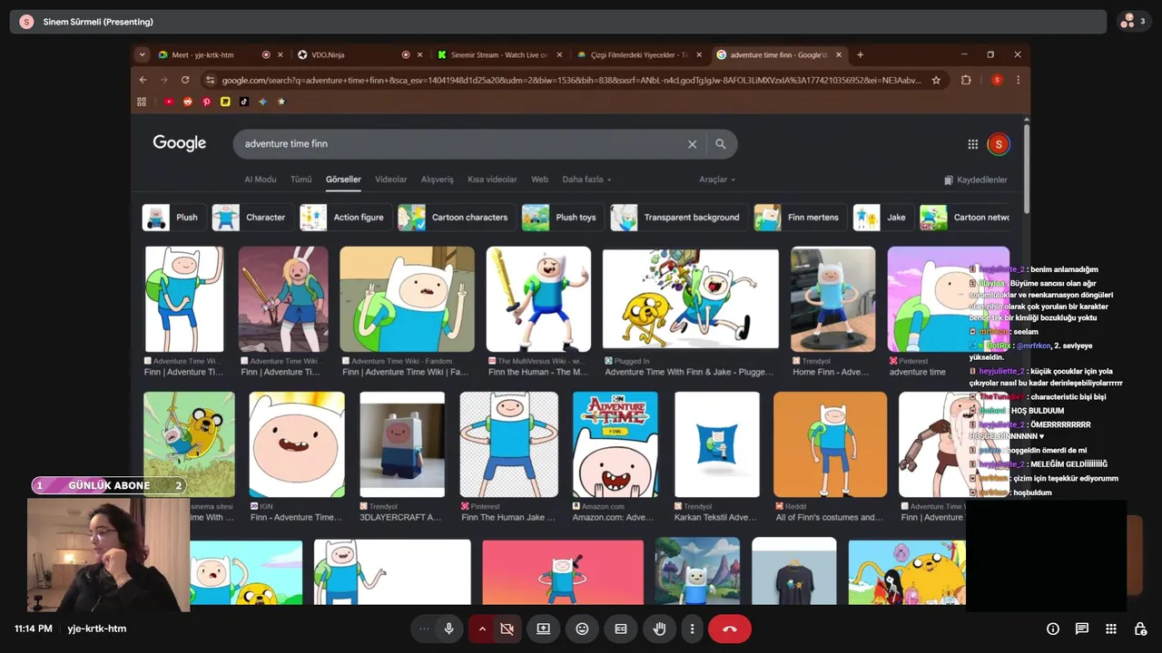Close the adventure time finn browser tab
This screenshot has width=1162, height=653.
click(839, 54)
